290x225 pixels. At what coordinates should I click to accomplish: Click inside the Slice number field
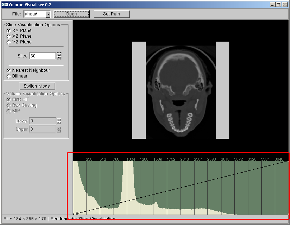pyautogui.click(x=42, y=56)
